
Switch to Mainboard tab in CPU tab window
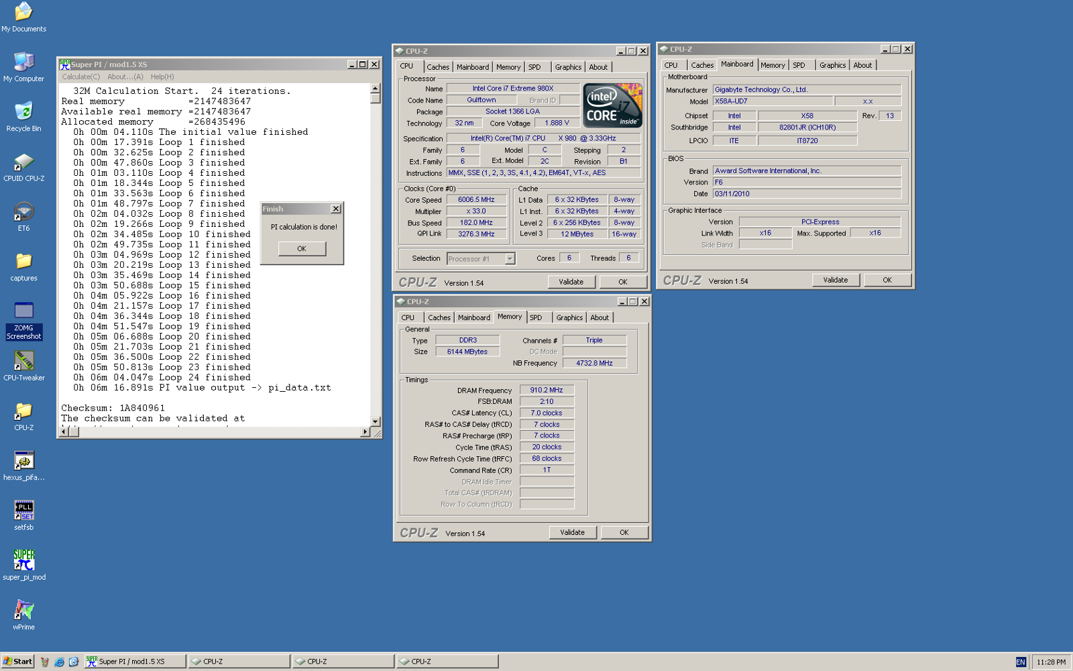pyautogui.click(x=473, y=67)
